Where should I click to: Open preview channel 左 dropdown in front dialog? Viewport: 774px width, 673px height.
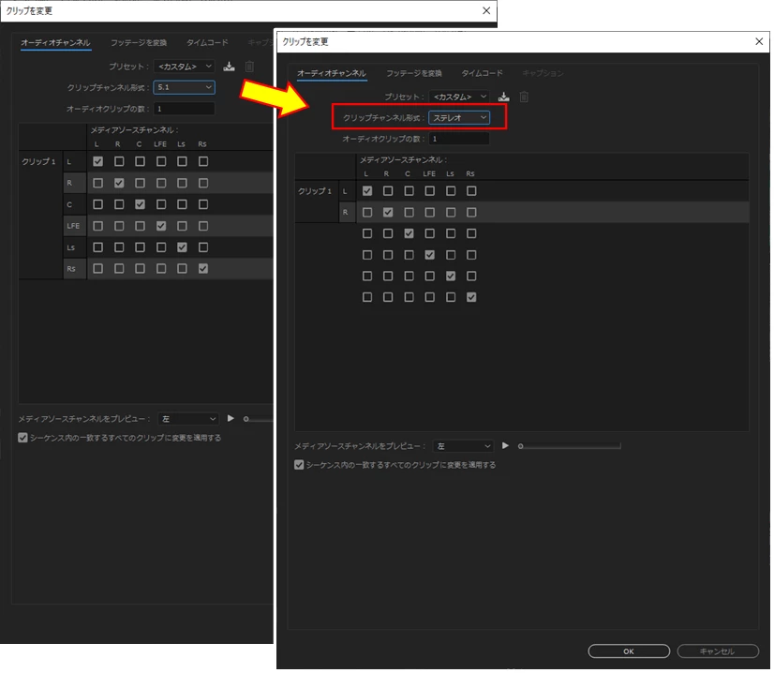[464, 446]
